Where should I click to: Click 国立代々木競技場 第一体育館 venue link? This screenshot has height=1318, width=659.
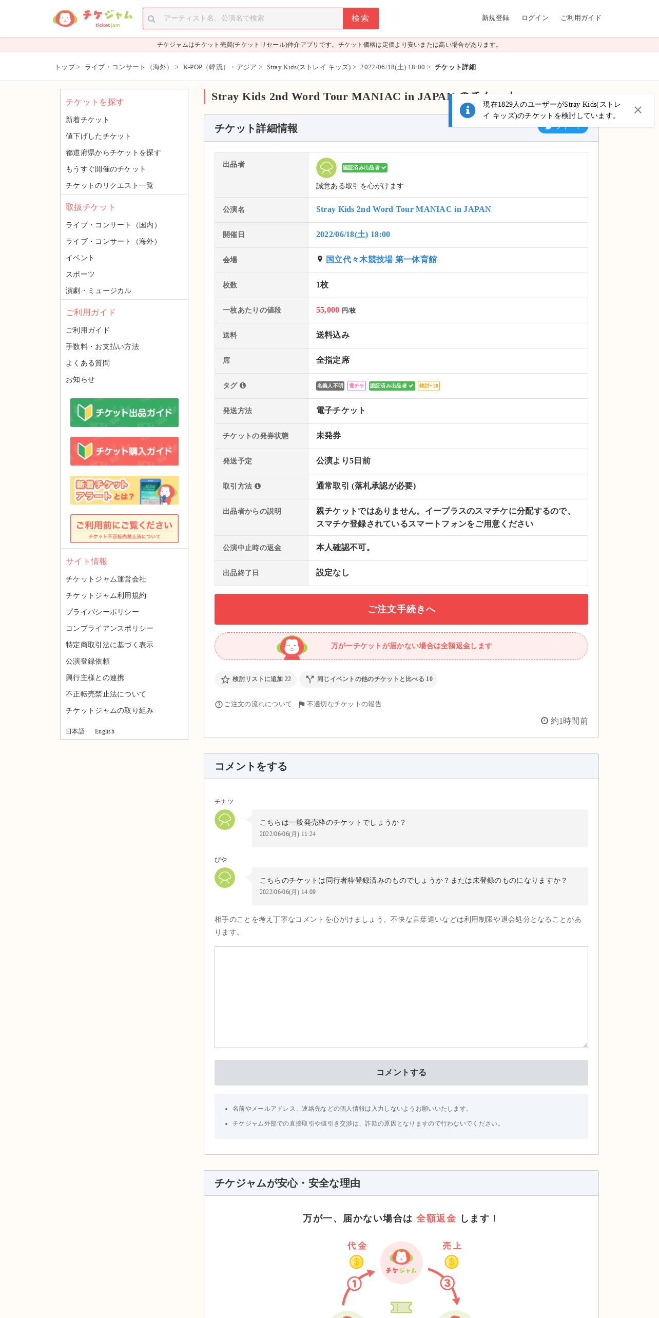pyautogui.click(x=381, y=260)
